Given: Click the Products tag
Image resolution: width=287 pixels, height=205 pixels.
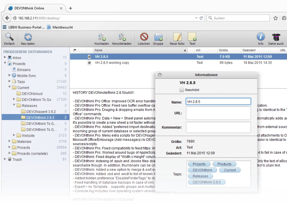Looking at the screenshot, I should pyautogui.click(x=224, y=164).
